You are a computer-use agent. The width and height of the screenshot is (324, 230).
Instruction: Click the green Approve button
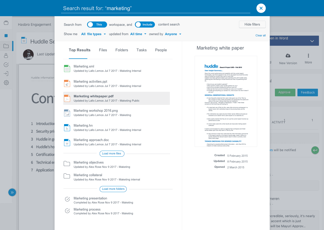pos(285,92)
